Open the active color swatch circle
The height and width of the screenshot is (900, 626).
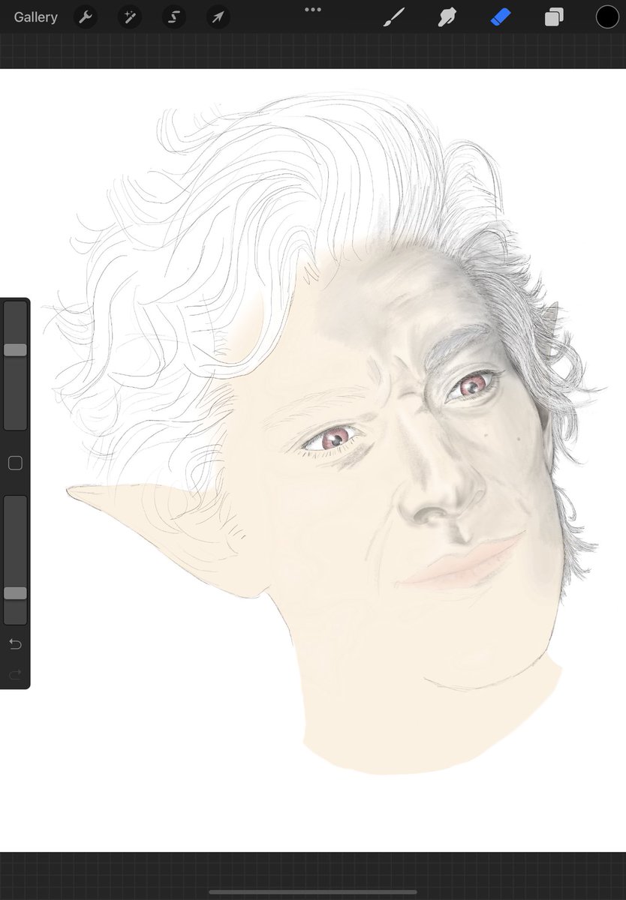coord(606,16)
